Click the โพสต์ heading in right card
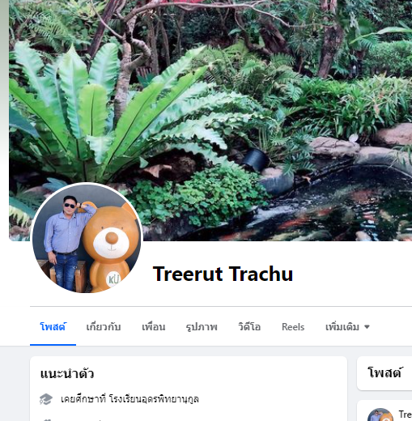The width and height of the screenshot is (412, 421). click(384, 372)
